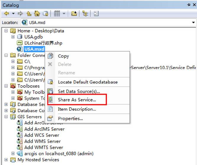Select the DLchina行政界.shp shapefile
Viewport: 197px width, 165px height.
coord(43,43)
